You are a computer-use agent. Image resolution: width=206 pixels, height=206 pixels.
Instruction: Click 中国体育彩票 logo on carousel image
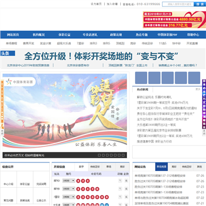coord(19,82)
